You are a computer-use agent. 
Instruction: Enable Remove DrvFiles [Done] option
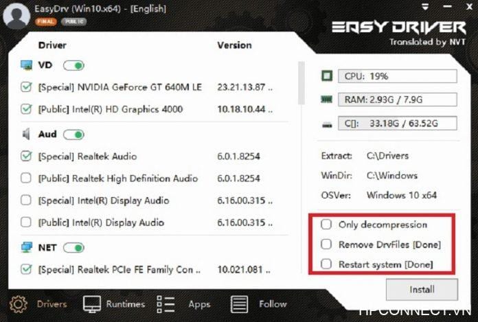tap(326, 244)
